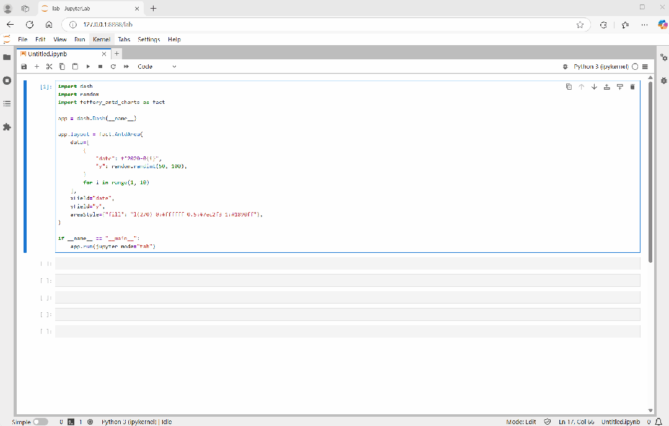Save the notebook with the floppy disk icon
Viewport: 669px width, 426px height.
[24, 67]
